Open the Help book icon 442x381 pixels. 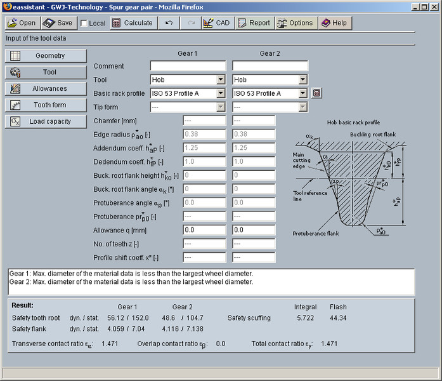click(x=325, y=23)
